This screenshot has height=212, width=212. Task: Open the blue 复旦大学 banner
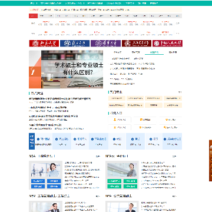click(x=75, y=44)
